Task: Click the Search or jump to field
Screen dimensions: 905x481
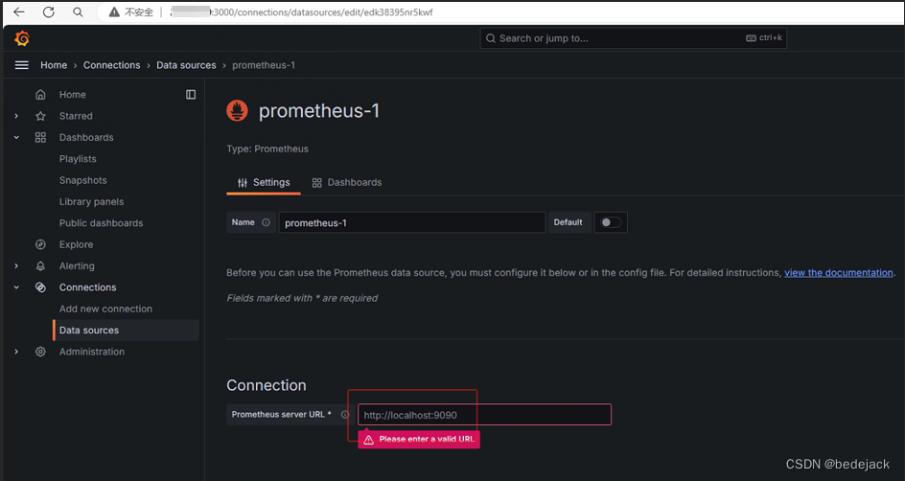Action: [633, 38]
